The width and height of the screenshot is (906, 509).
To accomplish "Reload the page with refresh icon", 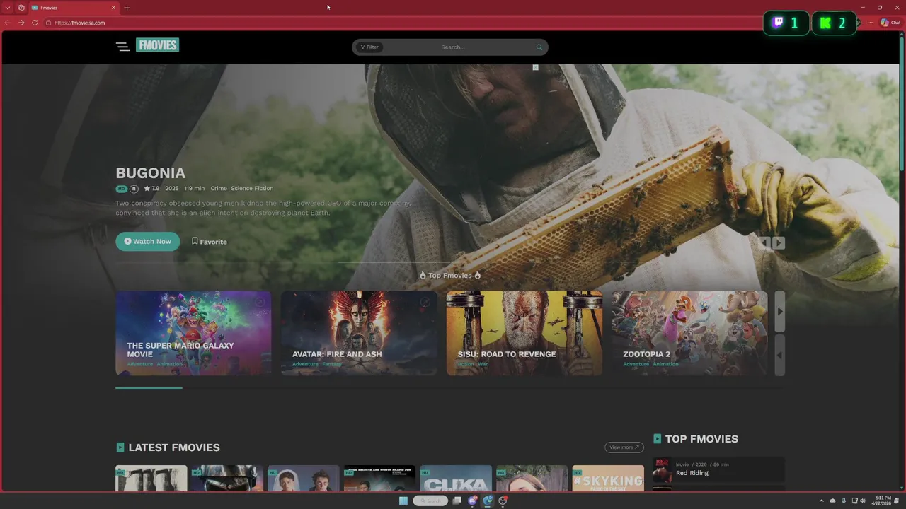I will click(x=35, y=23).
